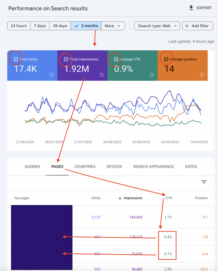This screenshot has width=218, height=271.
Task: Uncheck the Total clicks metric checkbox
Action: [x=15, y=59]
